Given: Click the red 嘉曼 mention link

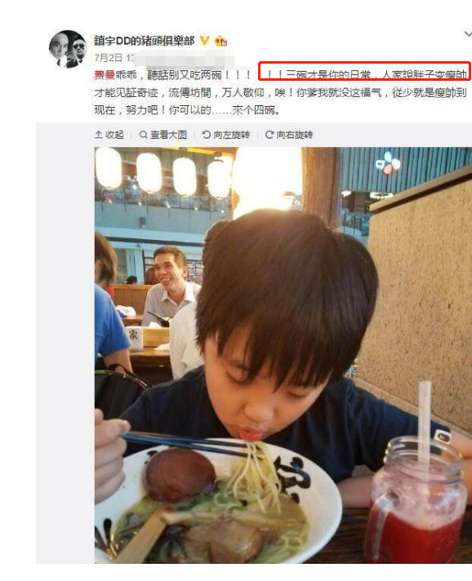Looking at the screenshot, I should 105,75.
